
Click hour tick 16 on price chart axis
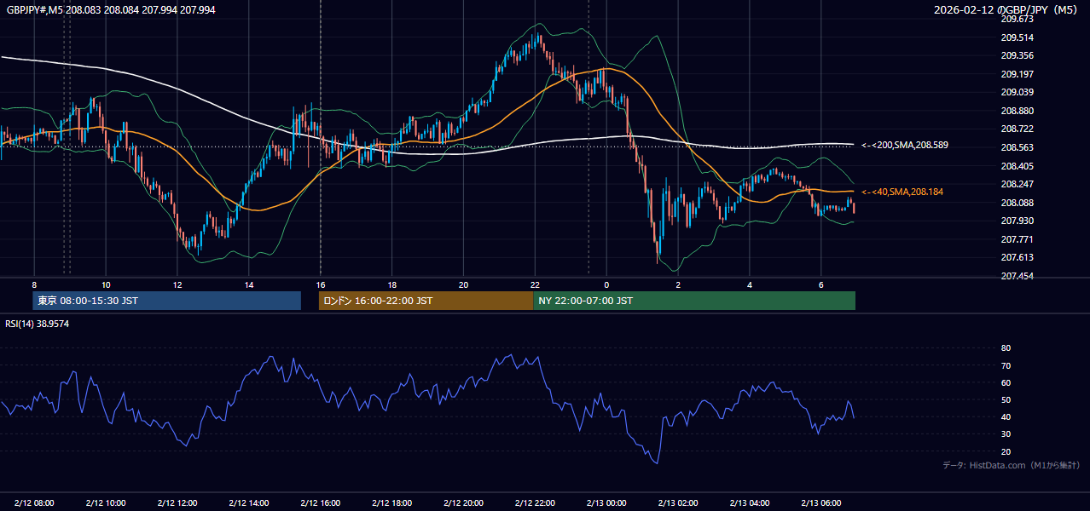(x=320, y=284)
